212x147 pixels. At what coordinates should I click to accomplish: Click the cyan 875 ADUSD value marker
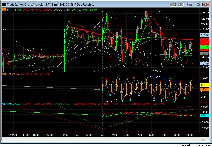[204, 116]
